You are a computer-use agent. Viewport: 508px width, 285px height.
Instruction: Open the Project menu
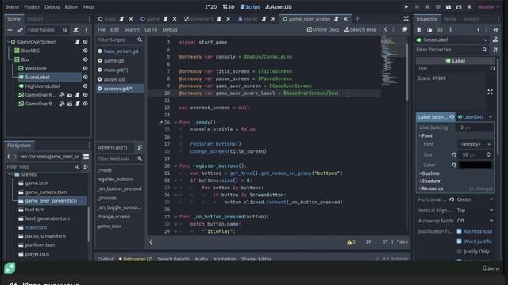coord(32,7)
